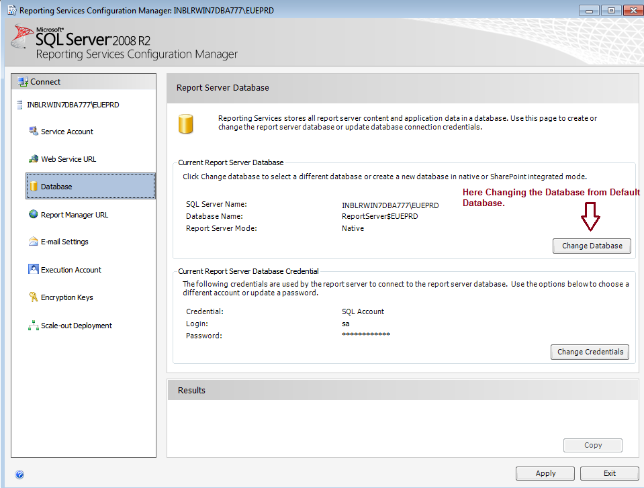Click the Credential: label
The height and width of the screenshot is (488, 644).
click(205, 311)
